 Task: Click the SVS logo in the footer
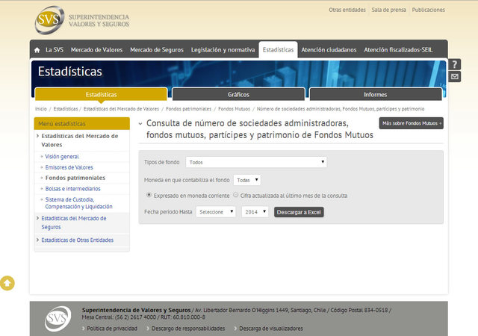click(58, 319)
